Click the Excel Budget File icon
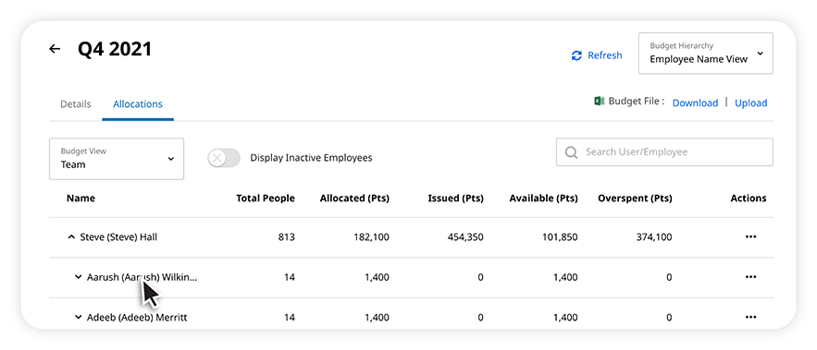Screen dimensions: 817x350 tap(600, 102)
